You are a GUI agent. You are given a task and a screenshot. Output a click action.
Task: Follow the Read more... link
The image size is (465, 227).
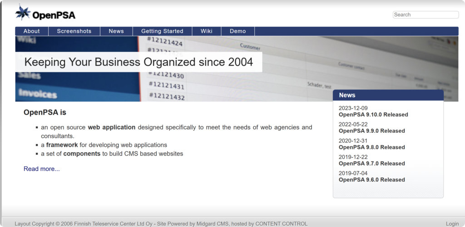[41, 169]
